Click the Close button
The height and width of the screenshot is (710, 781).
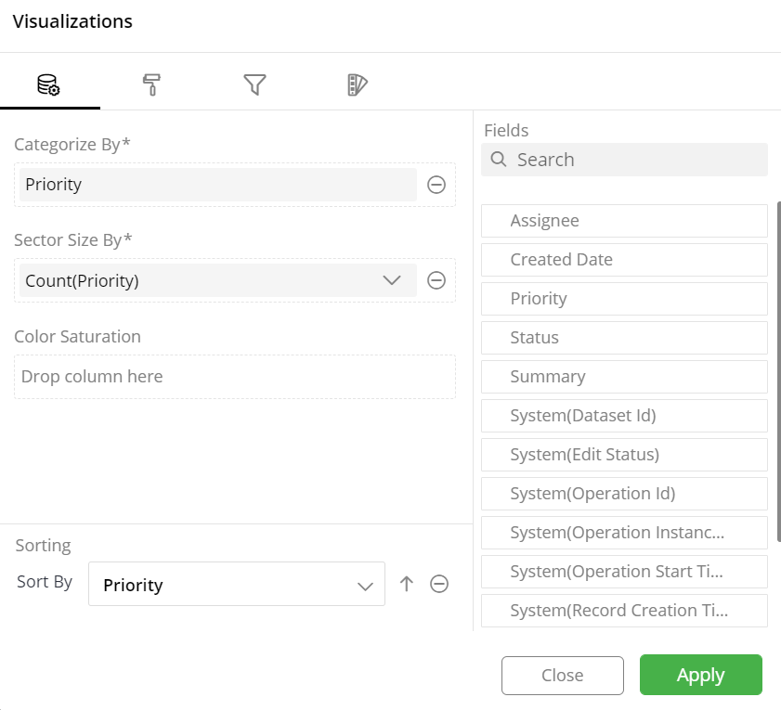click(x=563, y=675)
